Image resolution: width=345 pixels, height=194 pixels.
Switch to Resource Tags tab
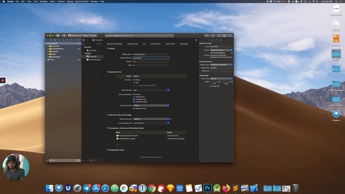(x=133, y=44)
